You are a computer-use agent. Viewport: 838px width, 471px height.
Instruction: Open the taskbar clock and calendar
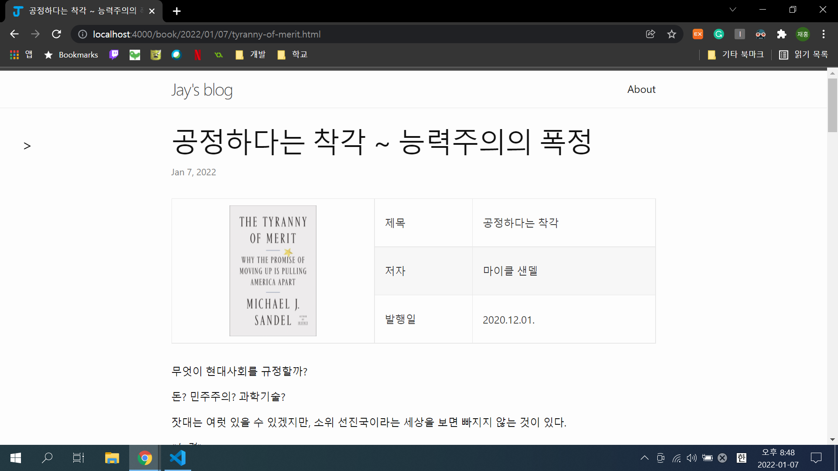coord(778,458)
